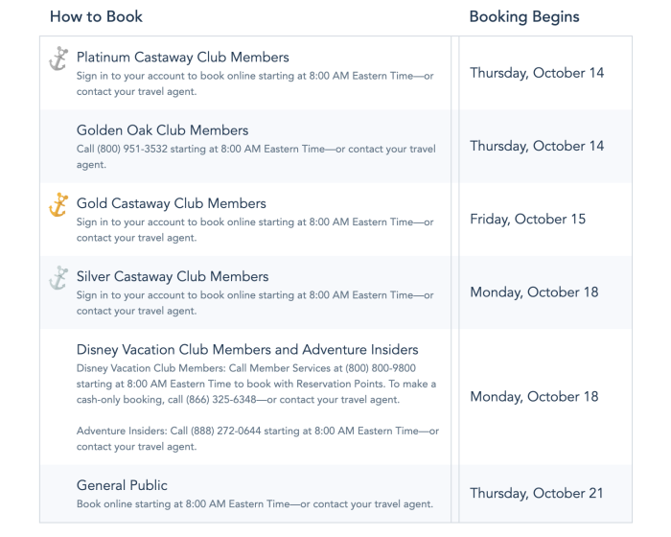The width and height of the screenshot is (671, 537).
Task: Click the Friday, October 15 date
Action: click(527, 220)
